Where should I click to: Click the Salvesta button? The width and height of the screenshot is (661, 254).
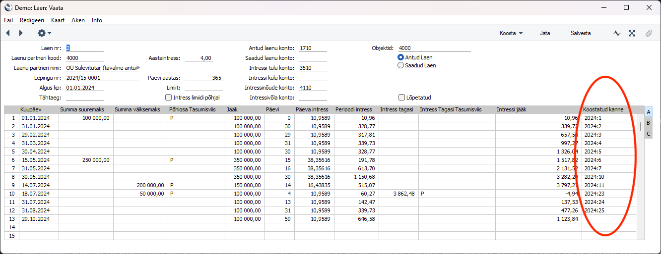coord(580,33)
